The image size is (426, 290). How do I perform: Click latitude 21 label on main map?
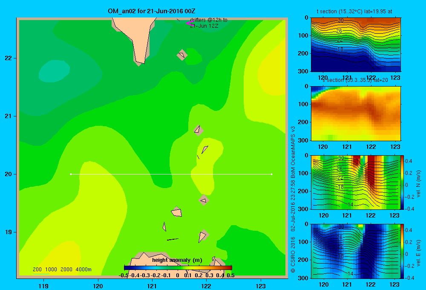coord(9,116)
